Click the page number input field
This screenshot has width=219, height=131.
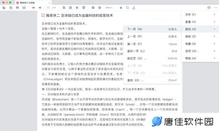[48, 8]
